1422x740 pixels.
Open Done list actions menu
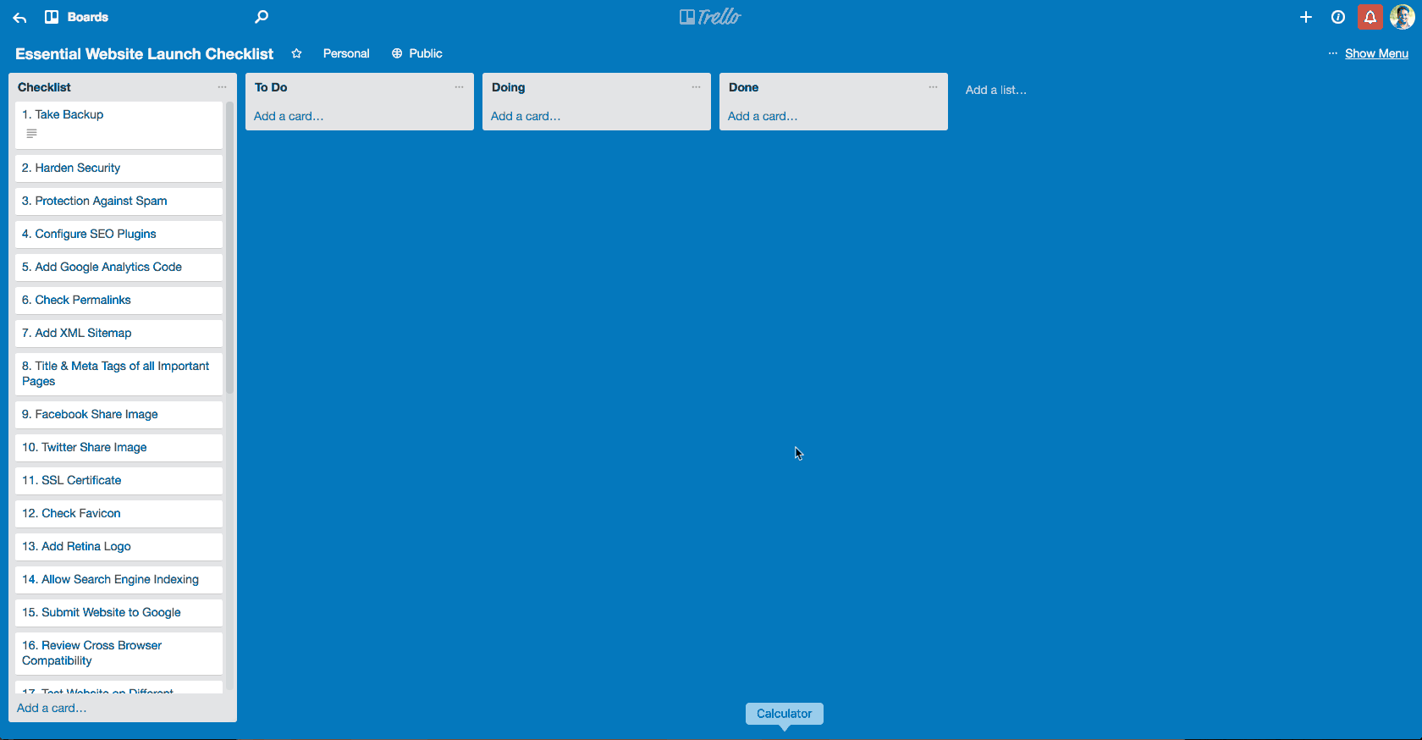[933, 87]
